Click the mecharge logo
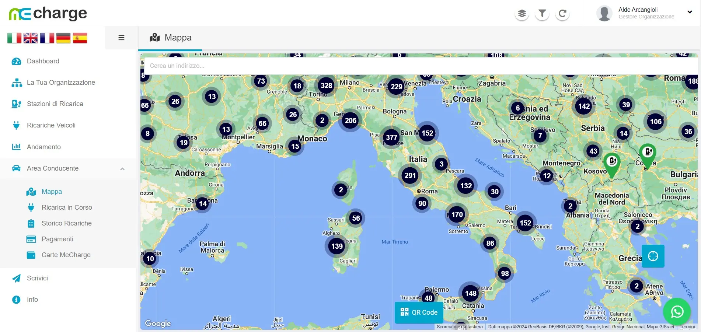 [x=48, y=13]
